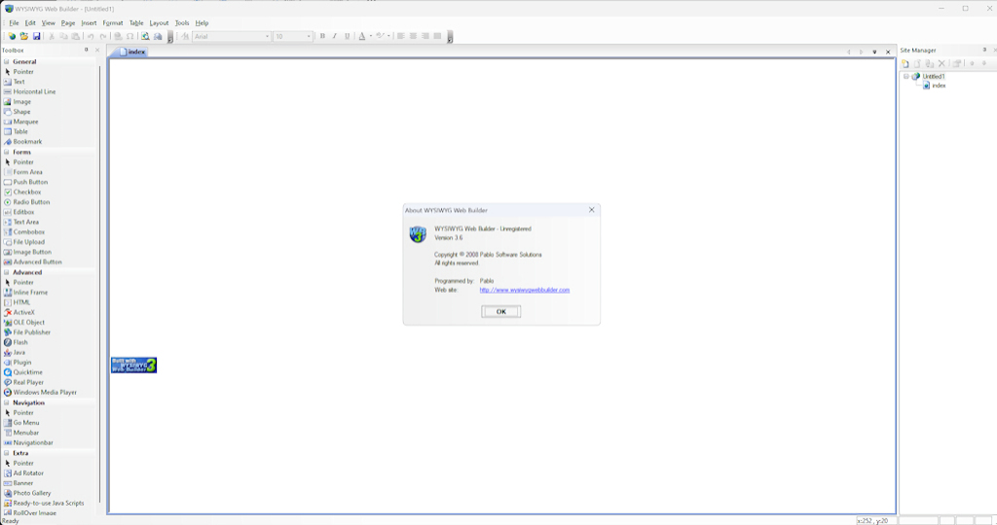
Task: Open the Arial font name dropdown
Action: click(267, 37)
